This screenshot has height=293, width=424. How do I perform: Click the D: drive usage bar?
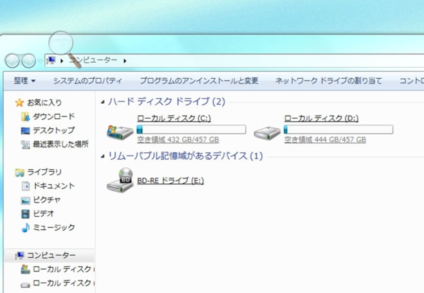338,129
